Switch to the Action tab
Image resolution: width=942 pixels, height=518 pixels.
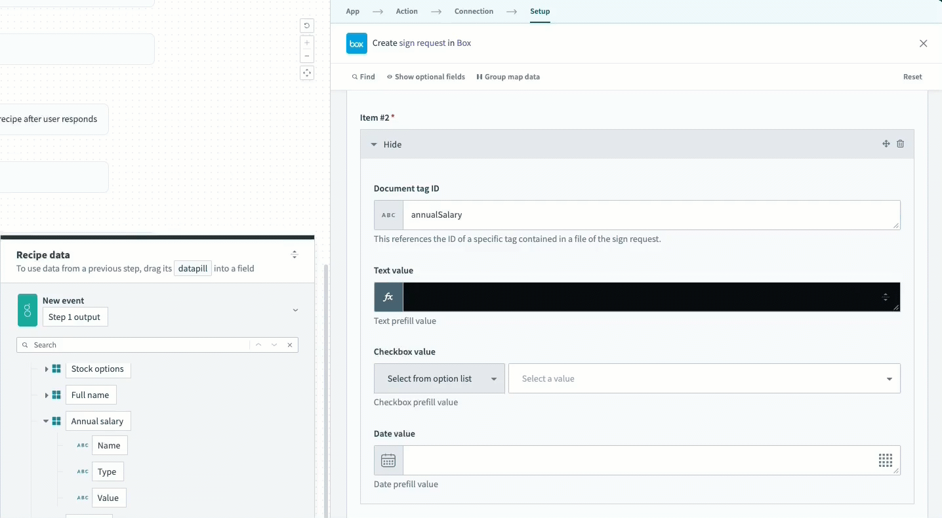(406, 11)
